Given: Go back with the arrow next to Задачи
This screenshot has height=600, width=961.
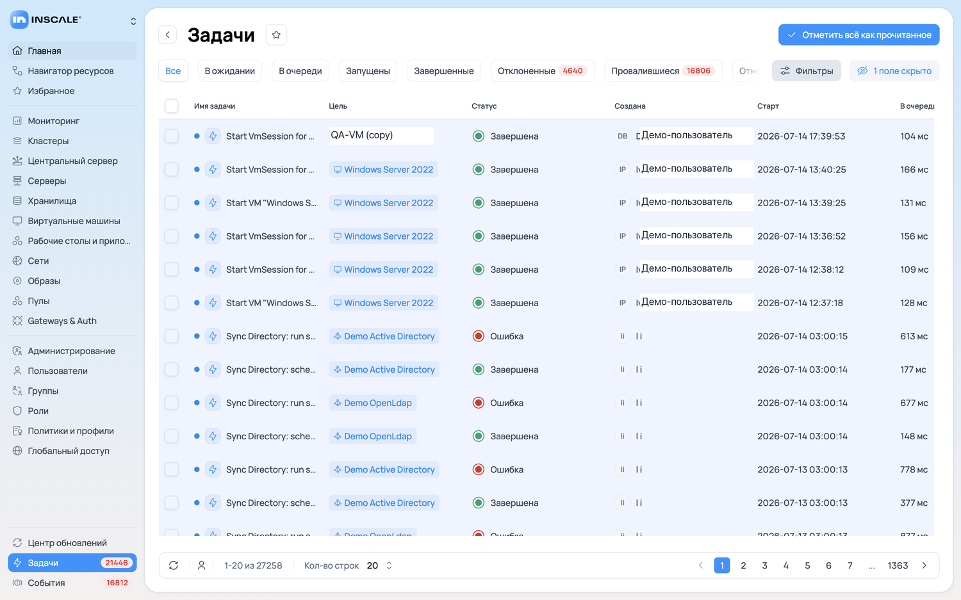Looking at the screenshot, I should pos(168,35).
